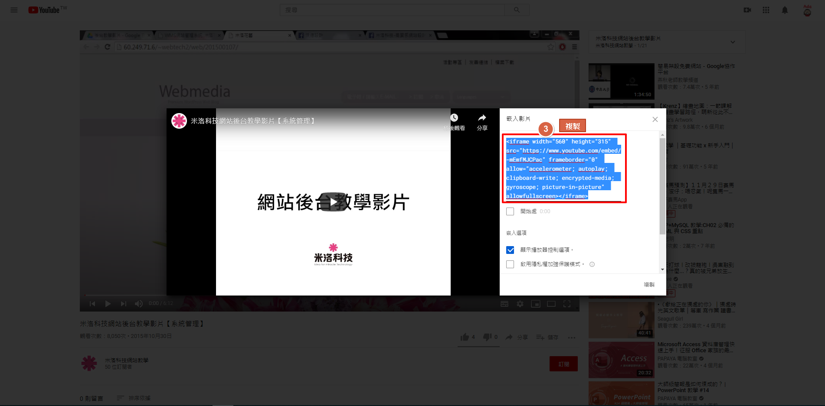
Task: Collapse the playlist panel chevron
Action: (x=733, y=42)
